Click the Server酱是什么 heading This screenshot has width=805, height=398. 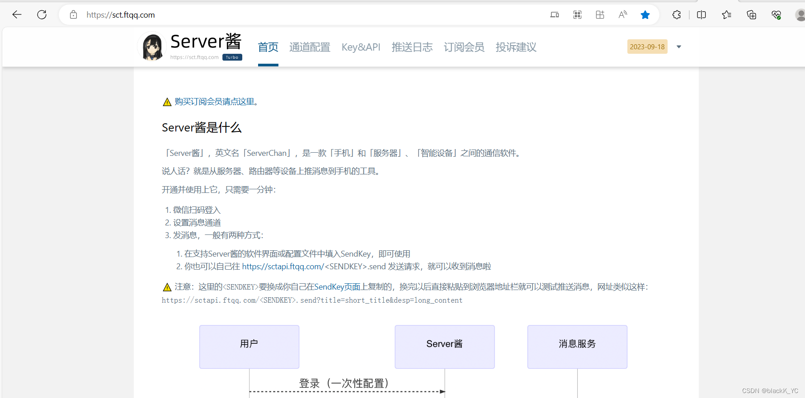202,128
